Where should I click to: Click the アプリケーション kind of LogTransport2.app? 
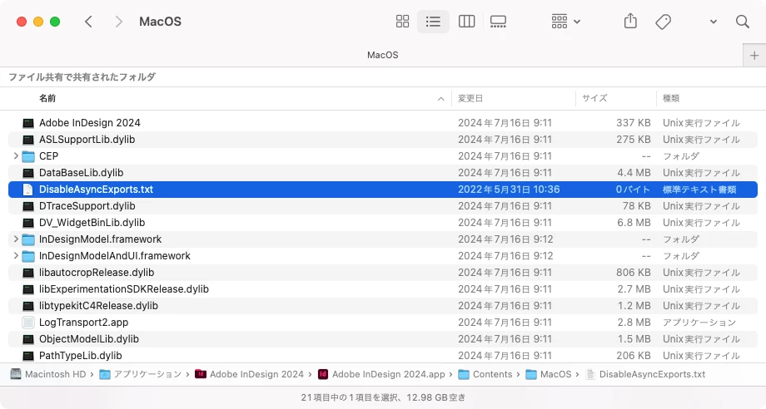coord(699,323)
